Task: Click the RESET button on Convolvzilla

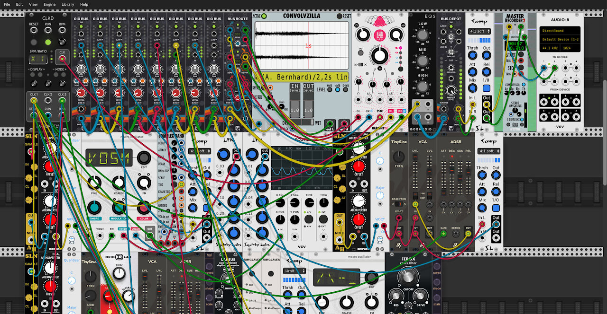Action: point(339,16)
